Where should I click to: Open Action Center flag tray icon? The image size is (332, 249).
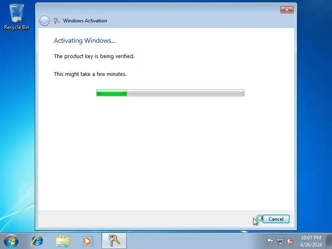pyautogui.click(x=270, y=241)
